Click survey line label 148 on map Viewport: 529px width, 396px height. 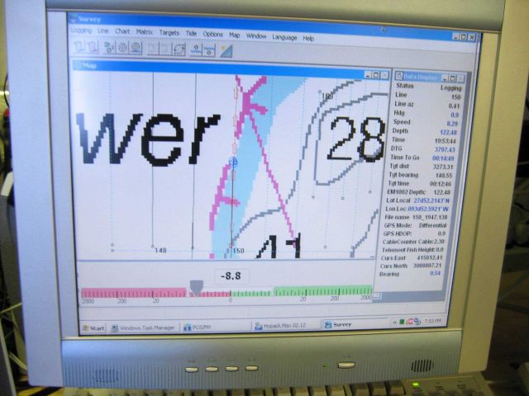coord(160,250)
